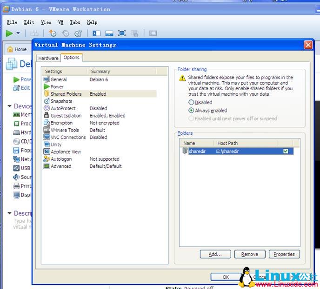Select the sharedir folder row
The width and height of the screenshot is (320, 289).
point(238,151)
